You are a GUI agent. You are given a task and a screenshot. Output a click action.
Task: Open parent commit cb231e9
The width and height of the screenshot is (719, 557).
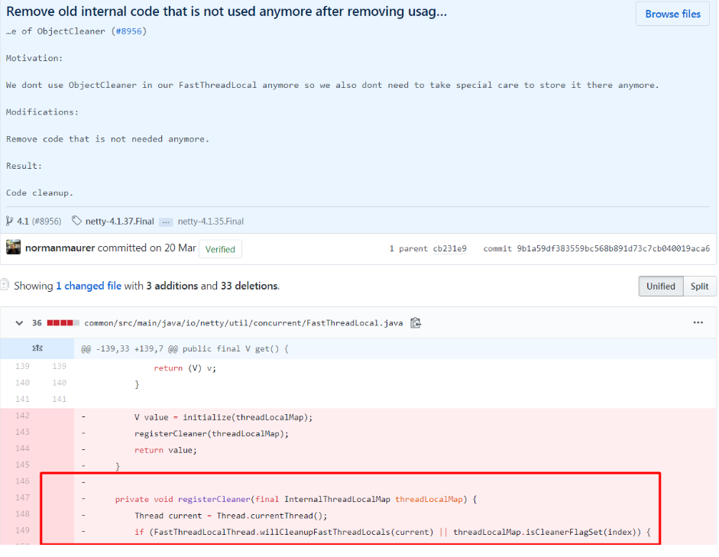pos(449,249)
